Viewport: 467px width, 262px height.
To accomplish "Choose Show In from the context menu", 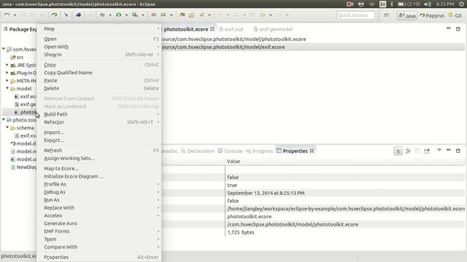I will [x=99, y=55].
